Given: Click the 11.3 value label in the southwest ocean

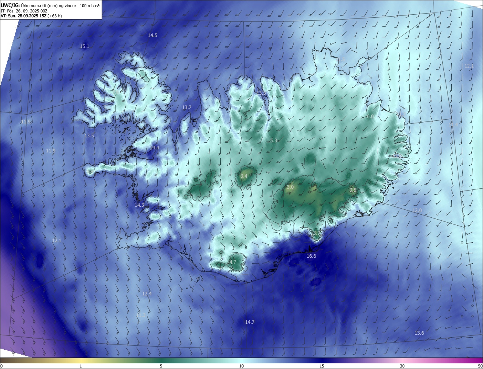Looking at the screenshot, I should (141, 315).
